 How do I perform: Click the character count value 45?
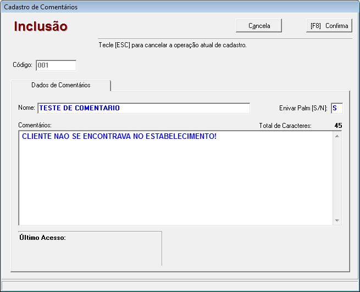click(x=338, y=126)
